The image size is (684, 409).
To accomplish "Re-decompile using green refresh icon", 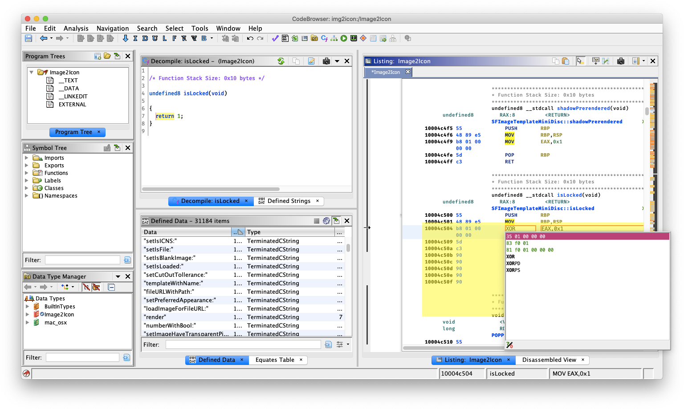I will pyautogui.click(x=281, y=61).
